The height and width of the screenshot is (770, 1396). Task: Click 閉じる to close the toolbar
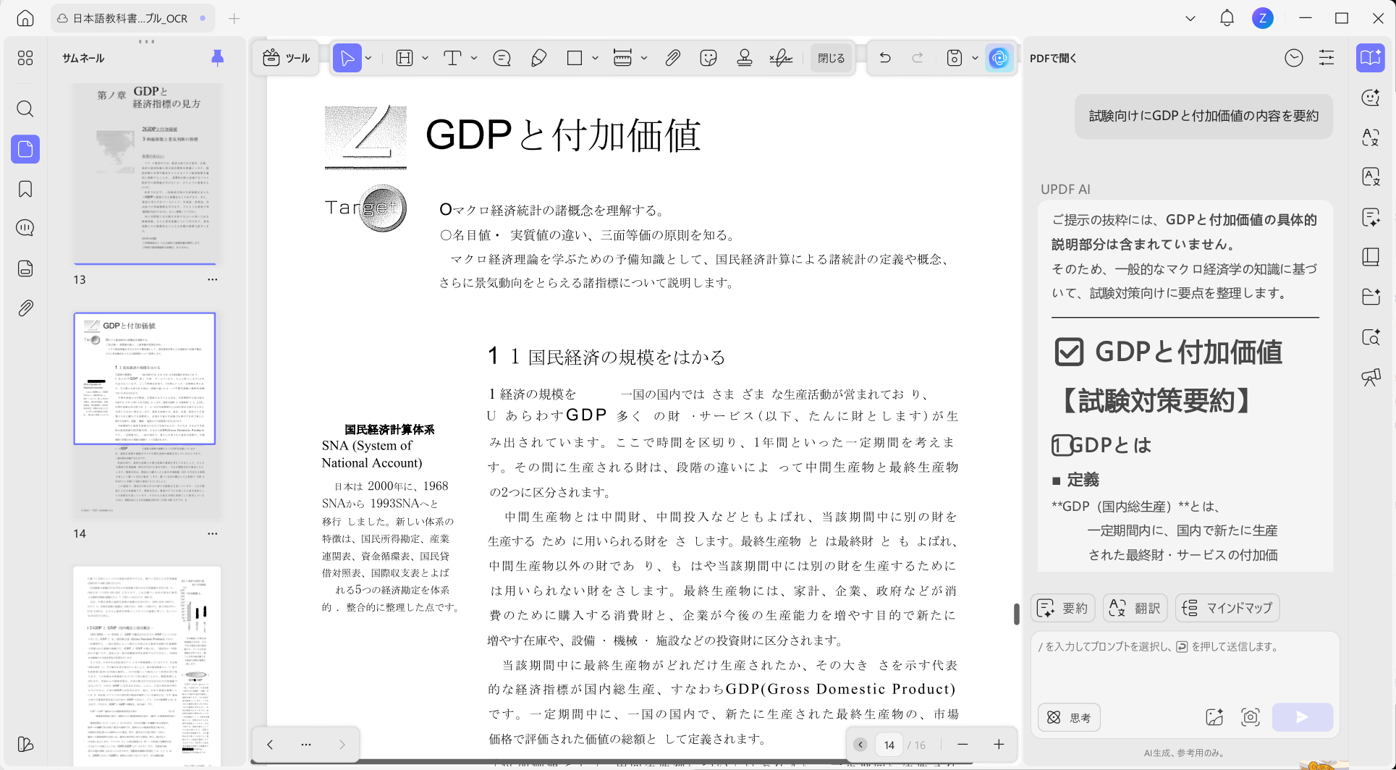[830, 58]
